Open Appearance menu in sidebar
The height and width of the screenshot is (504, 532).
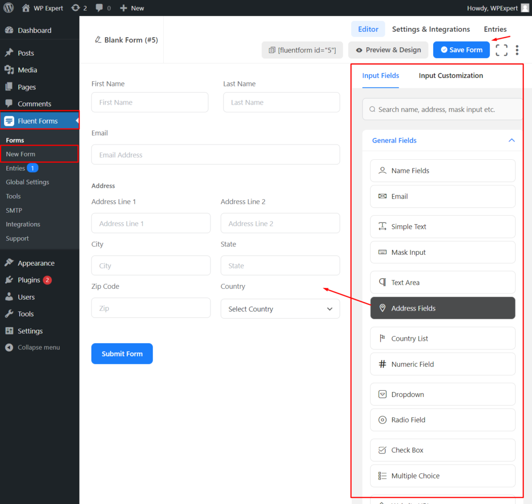coord(39,263)
